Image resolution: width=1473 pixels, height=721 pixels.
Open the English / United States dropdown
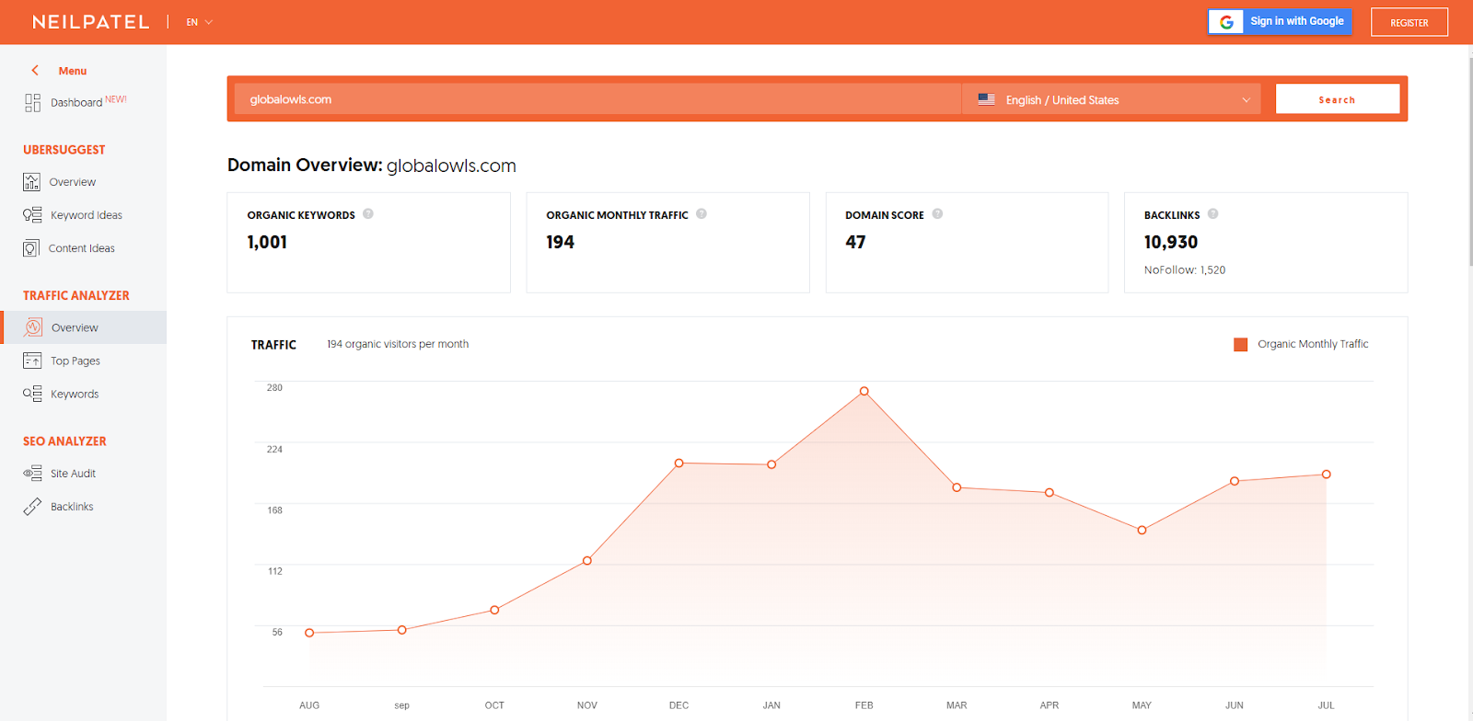tap(1111, 99)
